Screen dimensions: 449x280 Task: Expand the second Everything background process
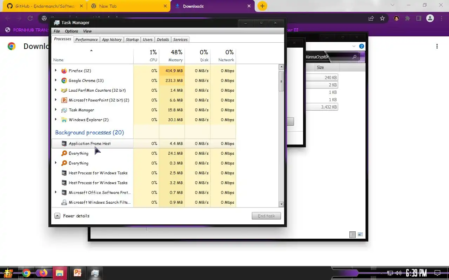tap(56, 163)
